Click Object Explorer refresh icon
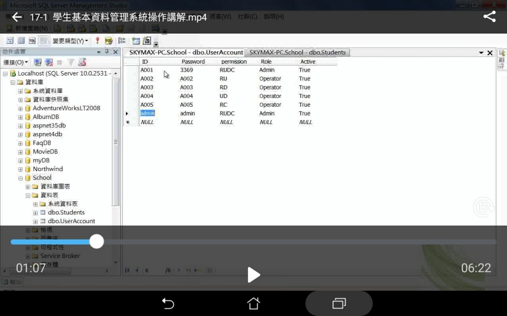The width and height of the screenshot is (507, 316). (82, 62)
